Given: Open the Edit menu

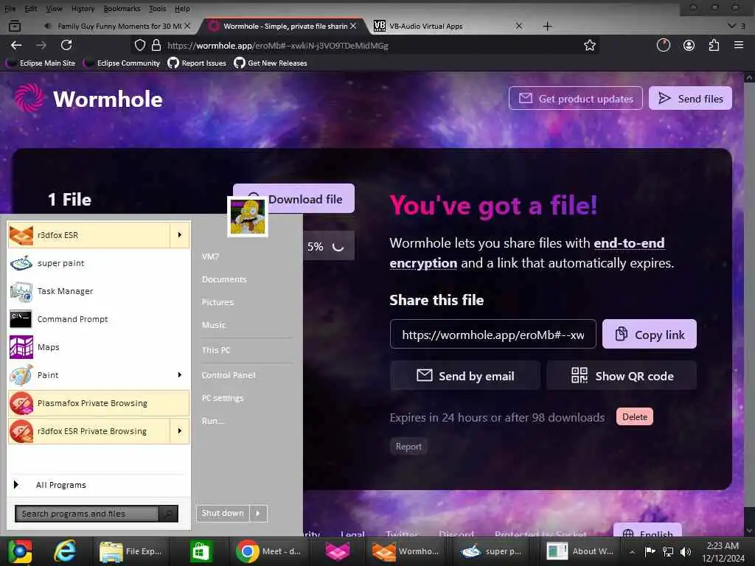Looking at the screenshot, I should pyautogui.click(x=31, y=8).
